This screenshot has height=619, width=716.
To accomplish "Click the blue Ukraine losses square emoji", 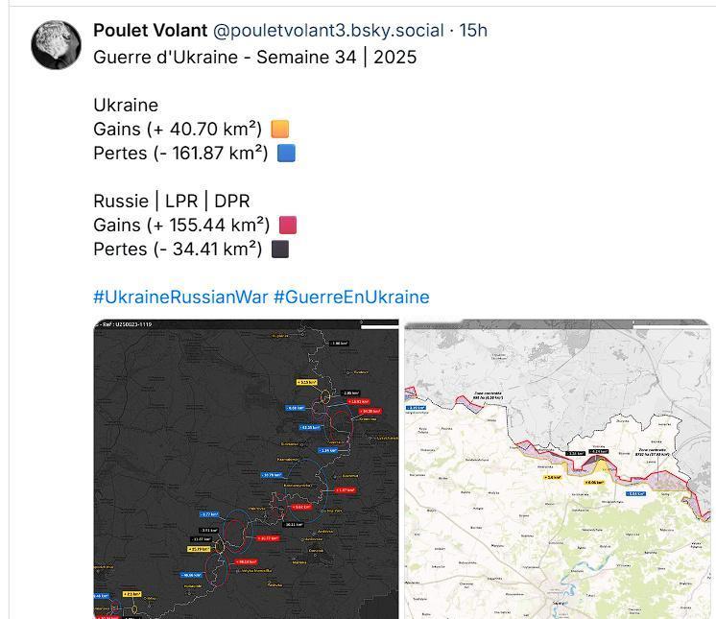I will 286,153.
